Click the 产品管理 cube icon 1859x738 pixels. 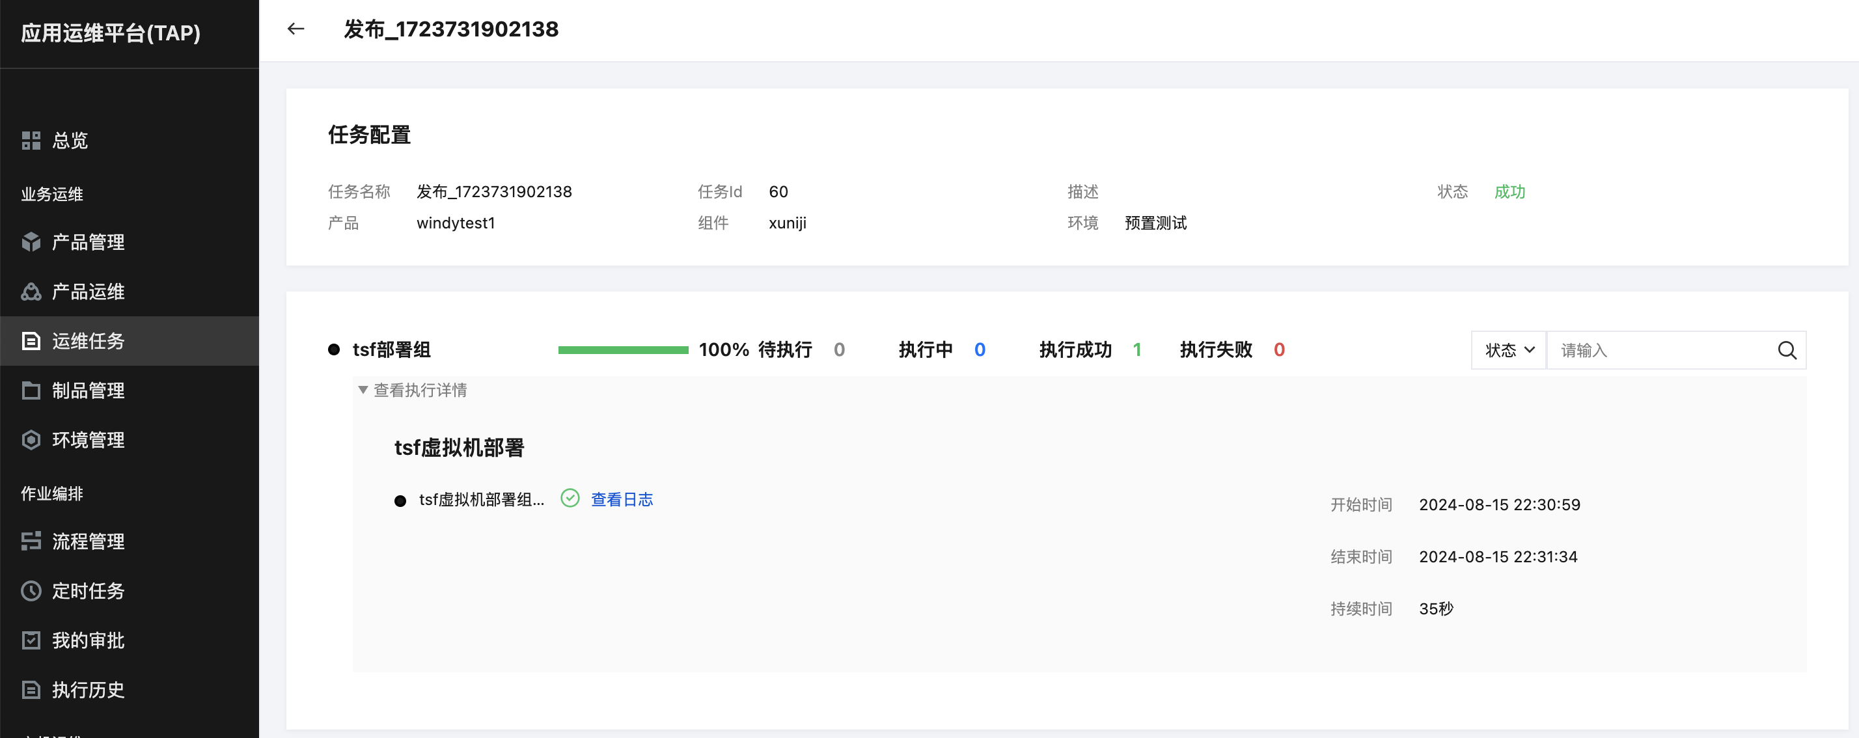pyautogui.click(x=31, y=241)
